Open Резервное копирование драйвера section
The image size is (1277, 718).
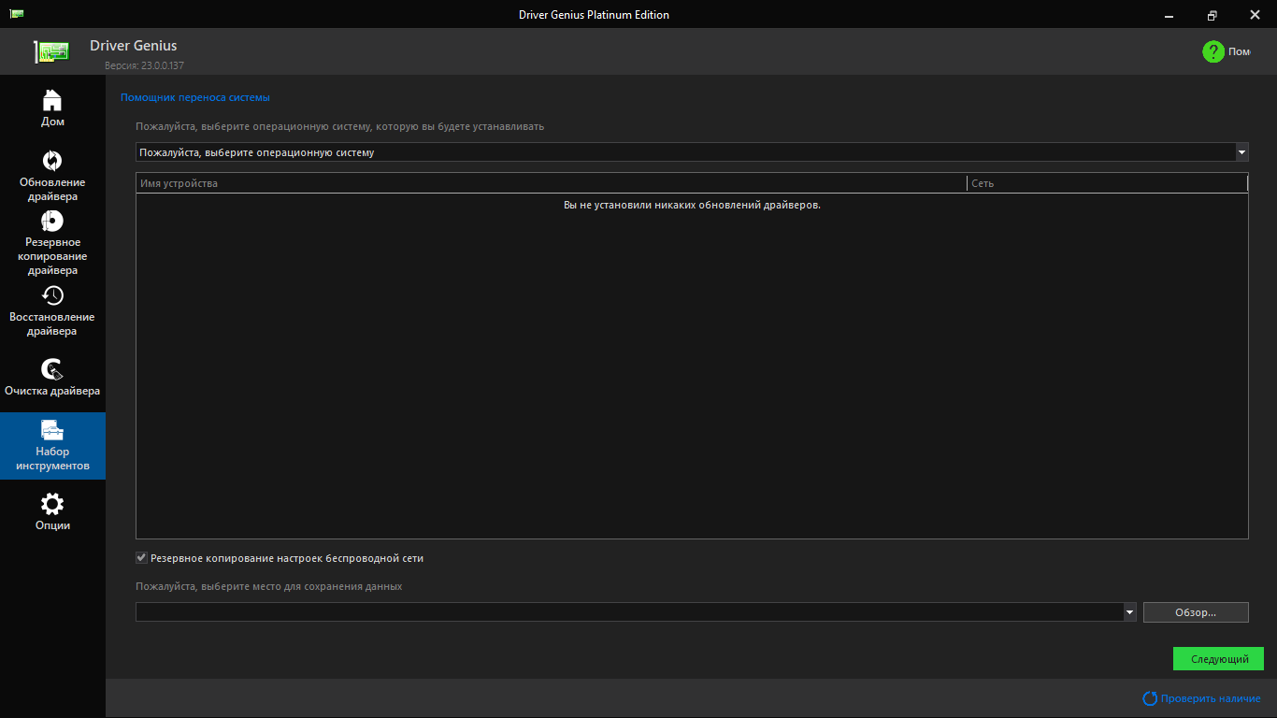click(52, 243)
